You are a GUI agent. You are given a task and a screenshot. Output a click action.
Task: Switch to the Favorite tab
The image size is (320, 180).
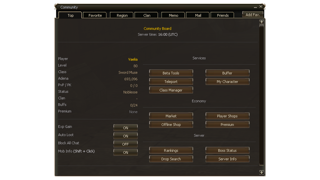(95, 15)
